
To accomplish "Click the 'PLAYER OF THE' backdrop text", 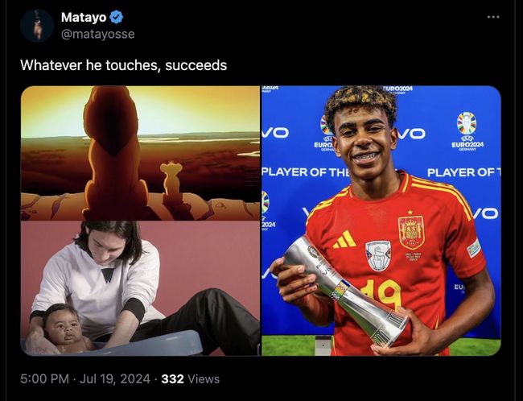I will click(306, 172).
